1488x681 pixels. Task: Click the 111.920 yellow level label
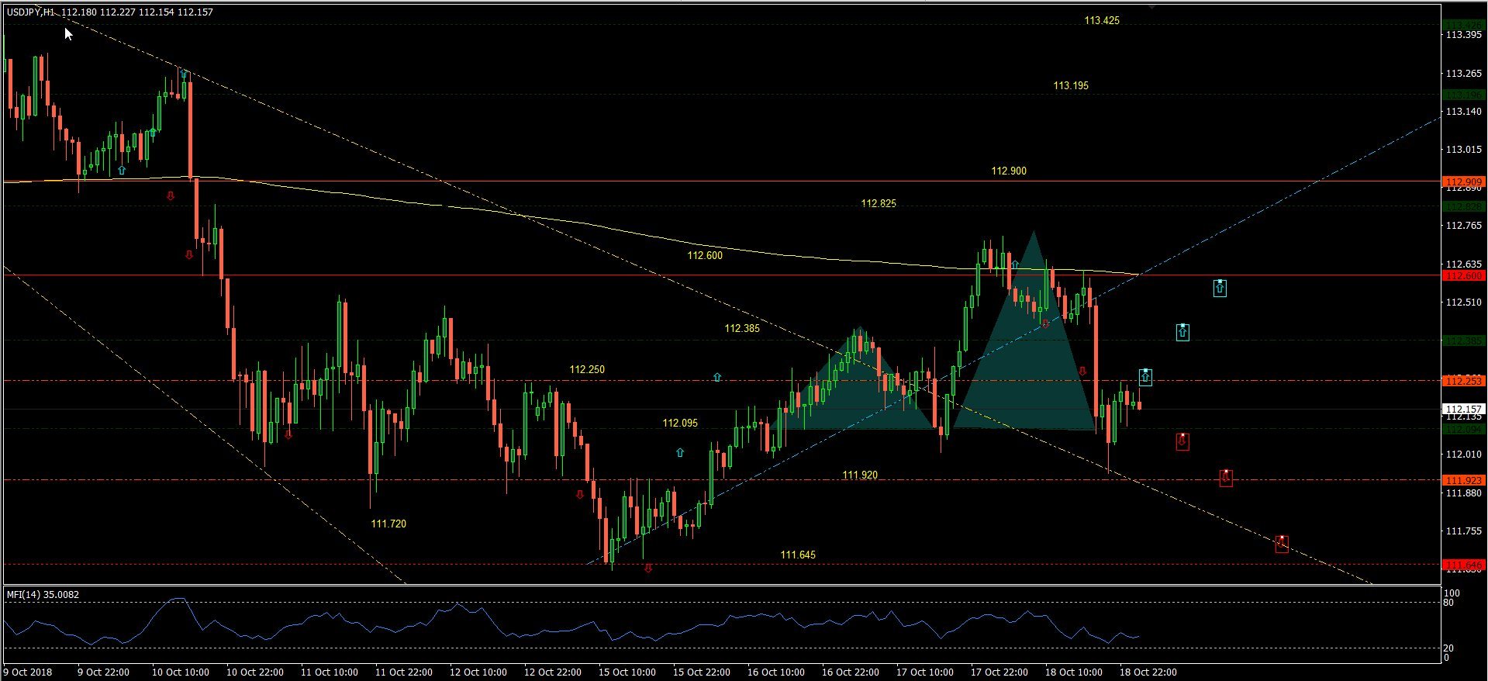860,475
